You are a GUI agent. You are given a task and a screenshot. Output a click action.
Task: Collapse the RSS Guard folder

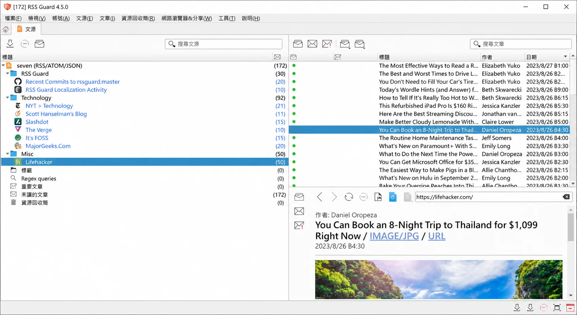coord(7,73)
